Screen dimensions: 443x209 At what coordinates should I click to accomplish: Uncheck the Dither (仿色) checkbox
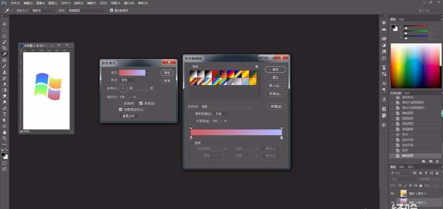coord(141,103)
